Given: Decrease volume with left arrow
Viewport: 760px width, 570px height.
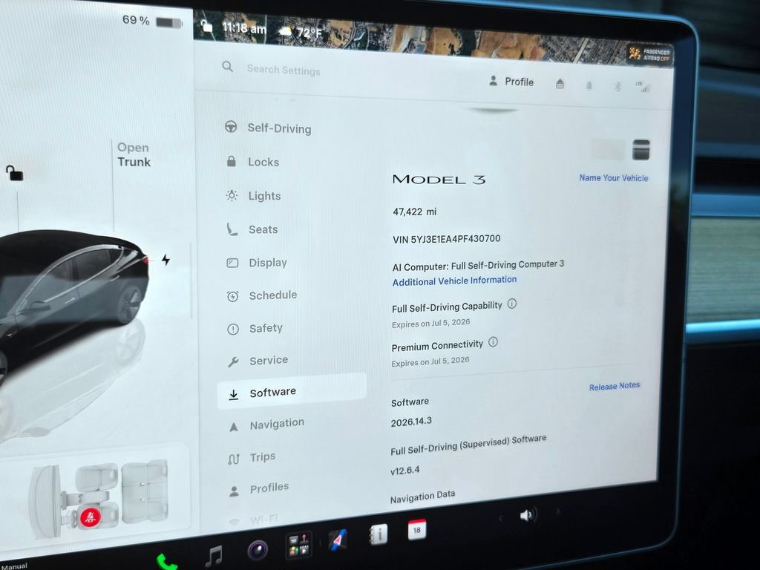Looking at the screenshot, I should [501, 519].
